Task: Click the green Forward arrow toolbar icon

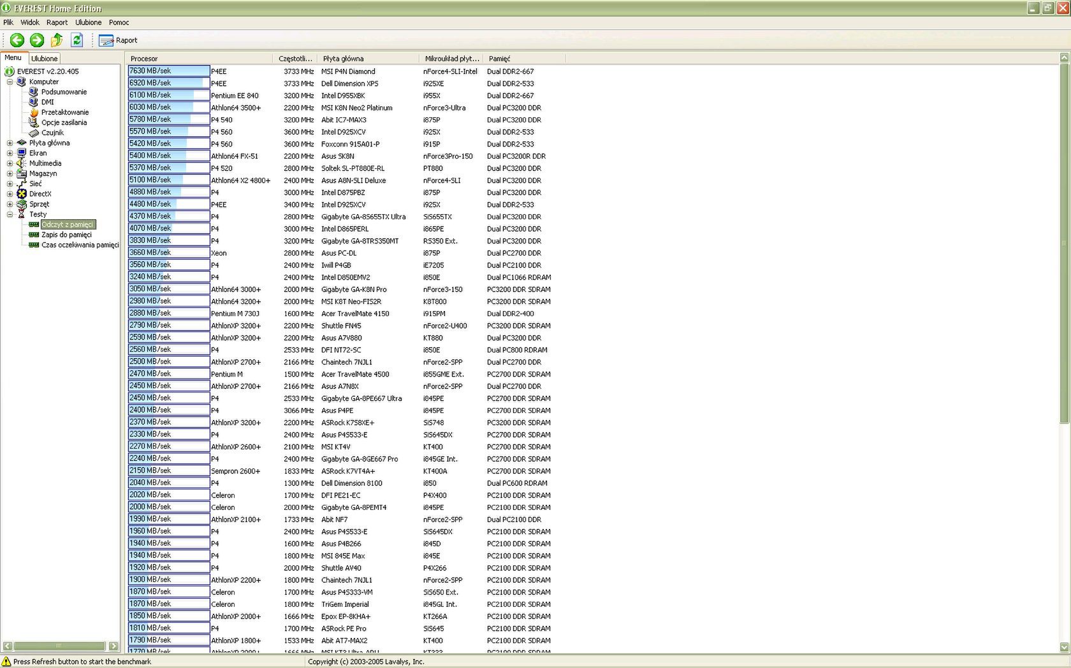Action: coord(37,40)
